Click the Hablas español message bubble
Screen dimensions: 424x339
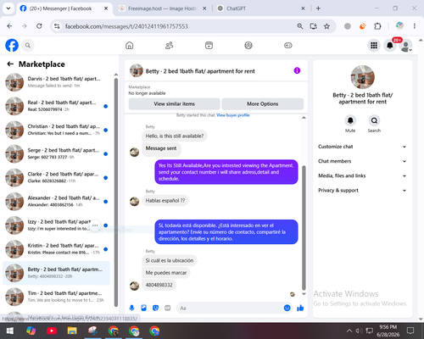165,201
